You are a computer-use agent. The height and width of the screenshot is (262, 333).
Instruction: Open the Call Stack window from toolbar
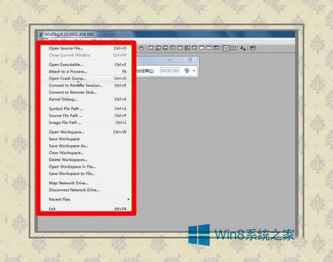coord(187,48)
